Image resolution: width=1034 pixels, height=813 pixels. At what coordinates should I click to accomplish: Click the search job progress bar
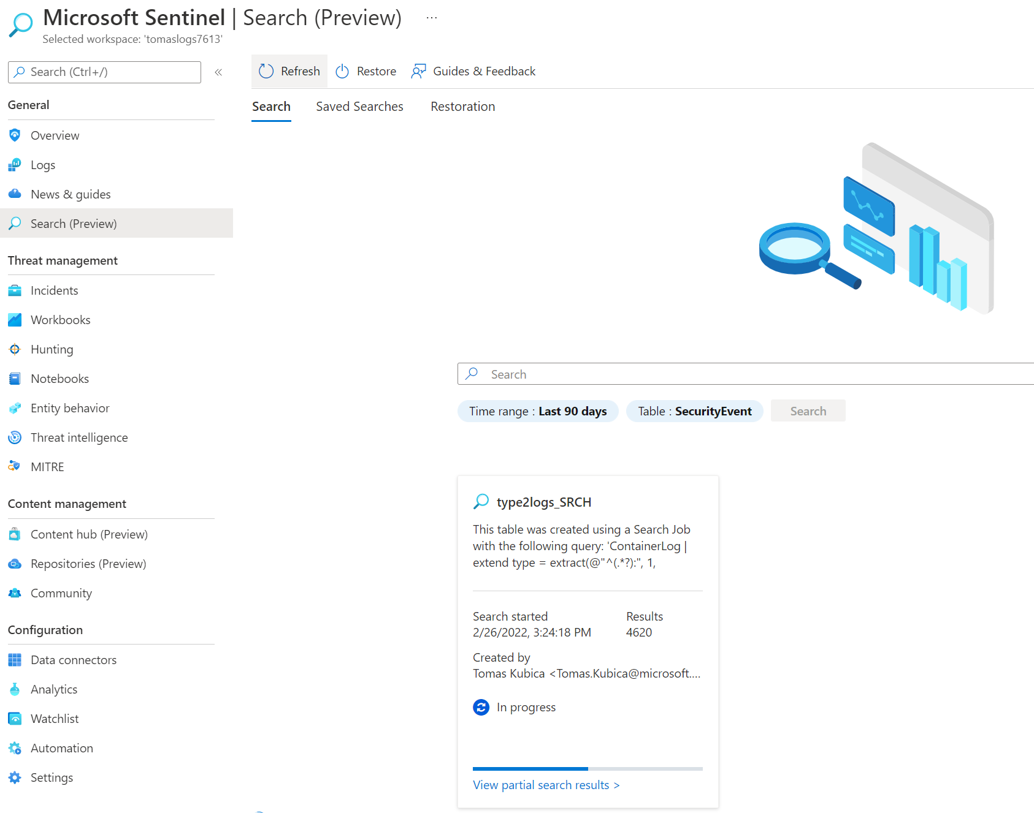click(x=588, y=768)
